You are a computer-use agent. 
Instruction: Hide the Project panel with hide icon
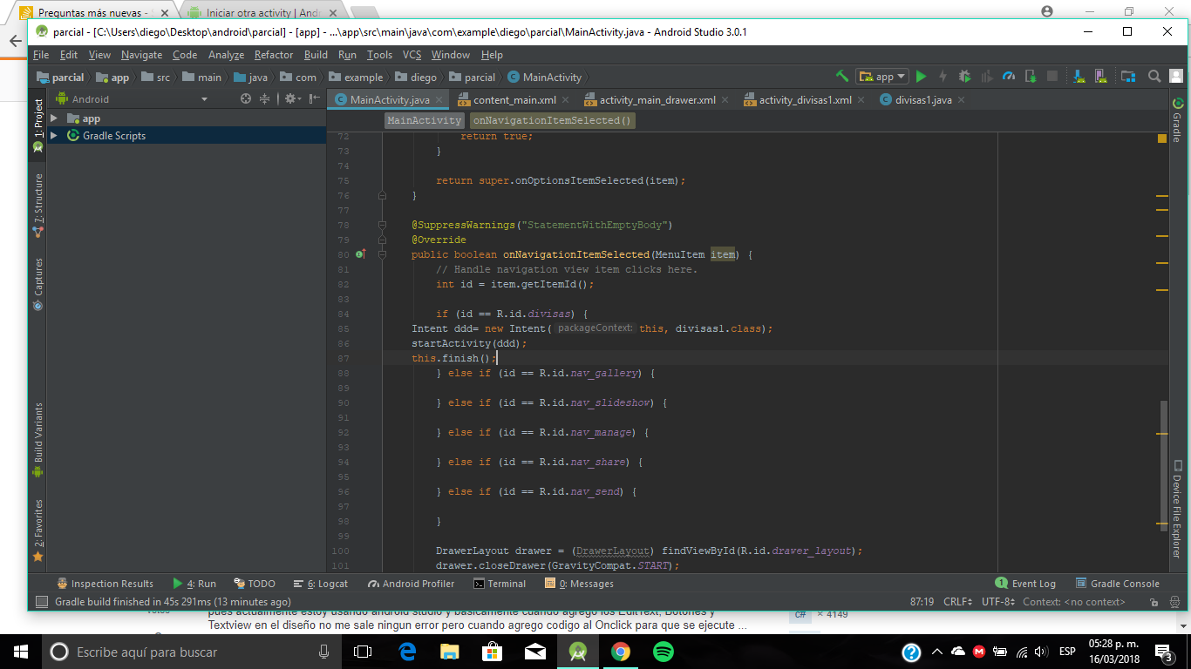pos(315,99)
